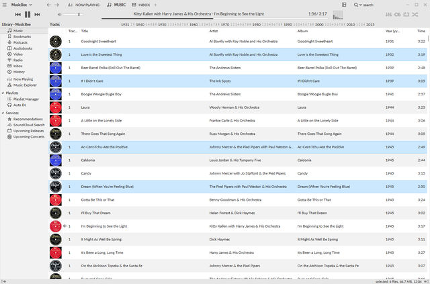
Task: Select the track "Laura"
Action: click(x=85, y=107)
